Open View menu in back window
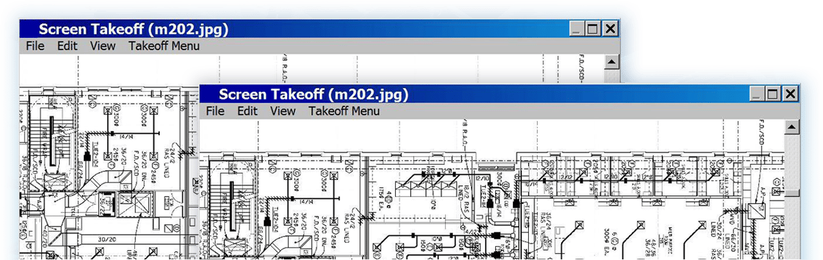 point(103,46)
